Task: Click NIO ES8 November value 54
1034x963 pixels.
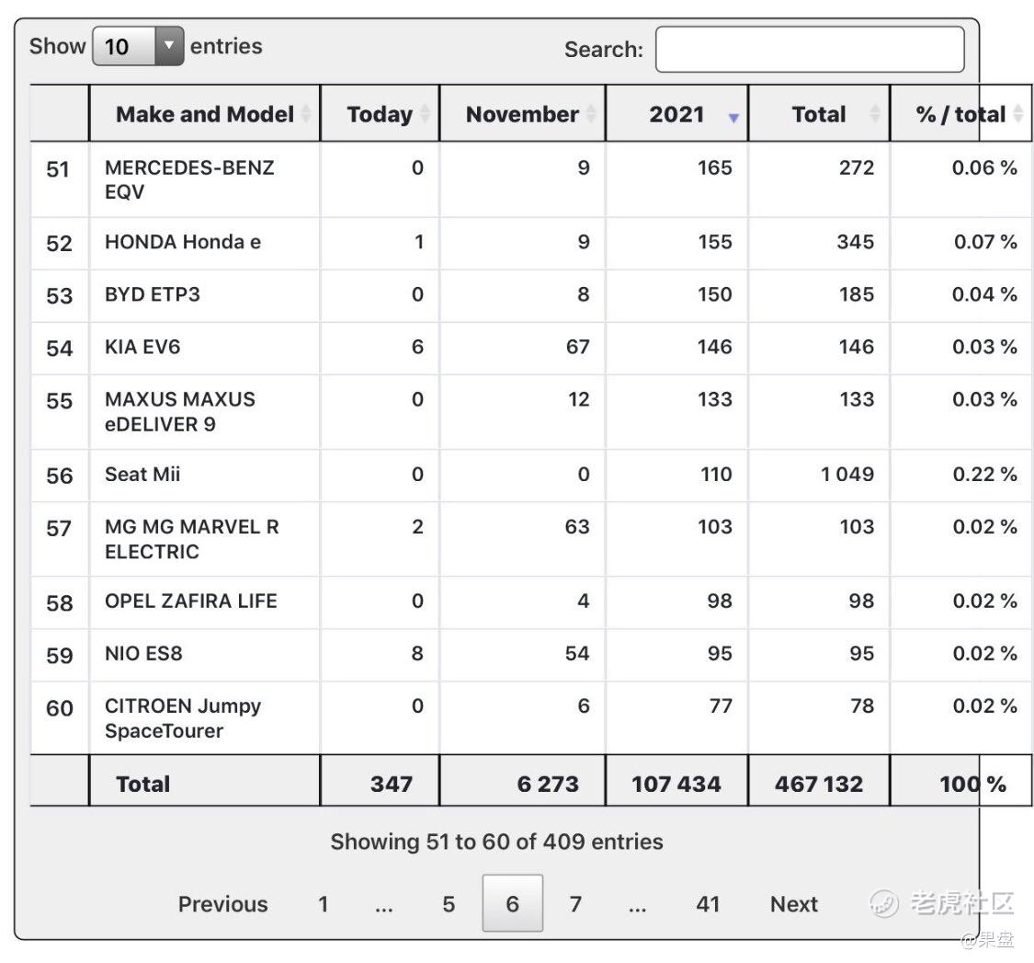Action: (x=577, y=653)
